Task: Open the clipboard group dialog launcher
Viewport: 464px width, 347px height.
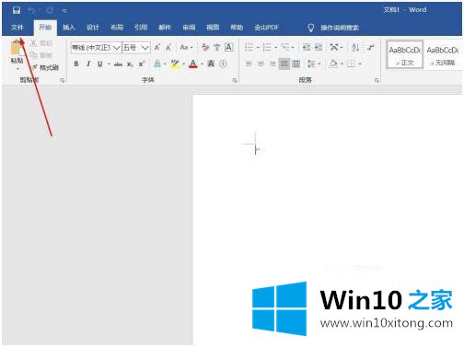Action: coord(63,80)
